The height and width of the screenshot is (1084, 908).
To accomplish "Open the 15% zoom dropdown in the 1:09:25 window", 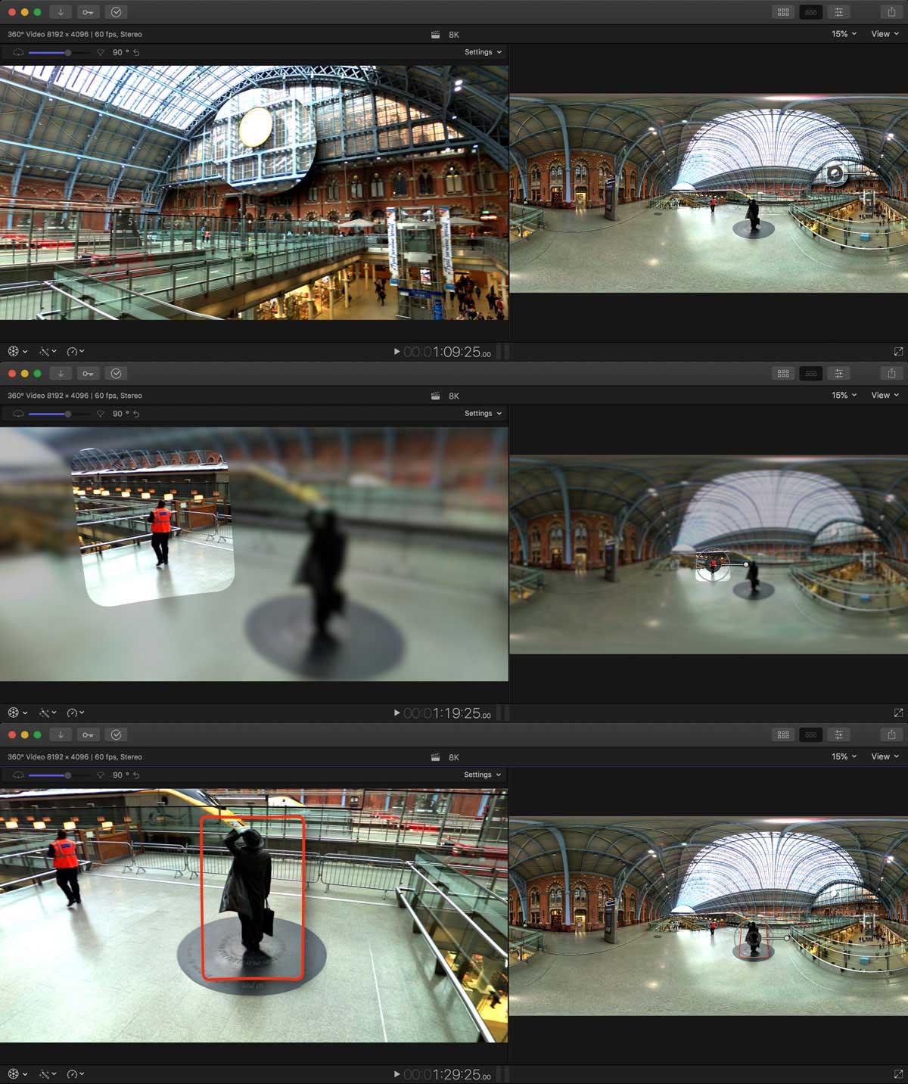I will [844, 34].
